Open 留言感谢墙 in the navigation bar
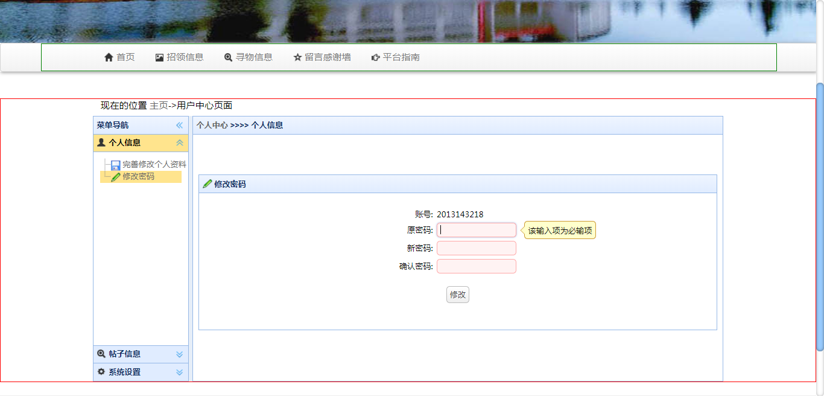The height and width of the screenshot is (396, 824). 322,57
